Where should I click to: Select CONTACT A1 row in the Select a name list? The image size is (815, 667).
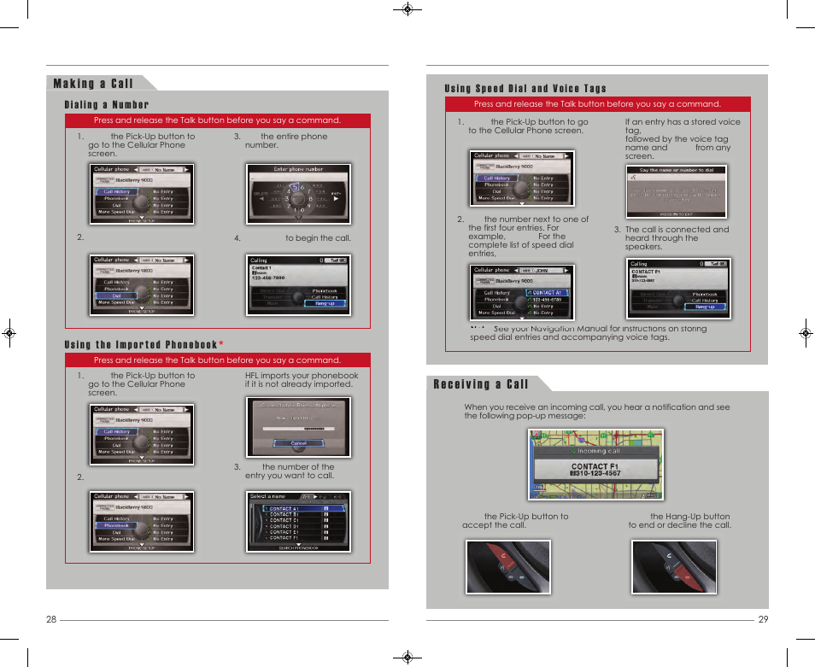303,508
